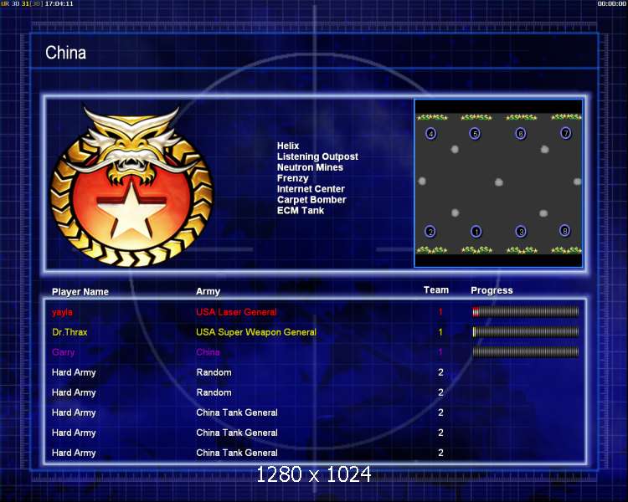
Task: Click the map preview thumbnail
Action: 498,183
